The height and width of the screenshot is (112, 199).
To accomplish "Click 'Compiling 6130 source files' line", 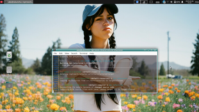I will tap(98, 90).
